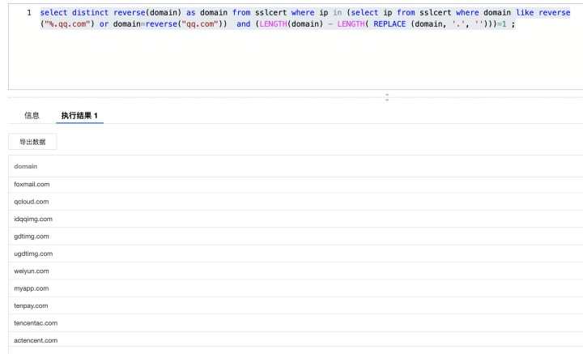Click the "%.qq.com" string in the query
The height and width of the screenshot is (354, 583).
[67, 24]
